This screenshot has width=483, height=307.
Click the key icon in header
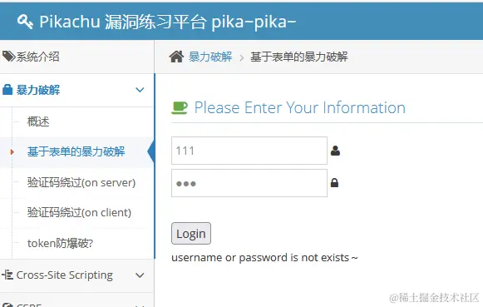click(25, 22)
